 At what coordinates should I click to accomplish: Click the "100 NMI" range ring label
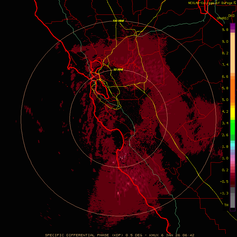(118, 21)
